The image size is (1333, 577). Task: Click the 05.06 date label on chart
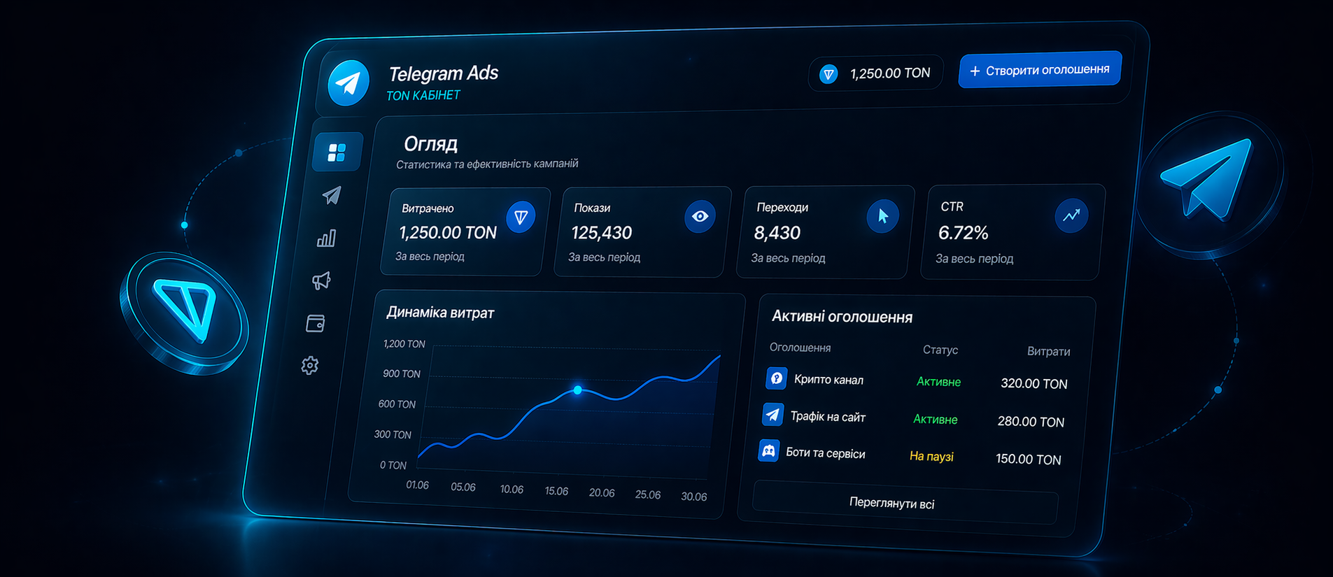[463, 487]
